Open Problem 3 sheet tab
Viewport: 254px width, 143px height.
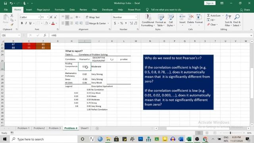point(55,128)
